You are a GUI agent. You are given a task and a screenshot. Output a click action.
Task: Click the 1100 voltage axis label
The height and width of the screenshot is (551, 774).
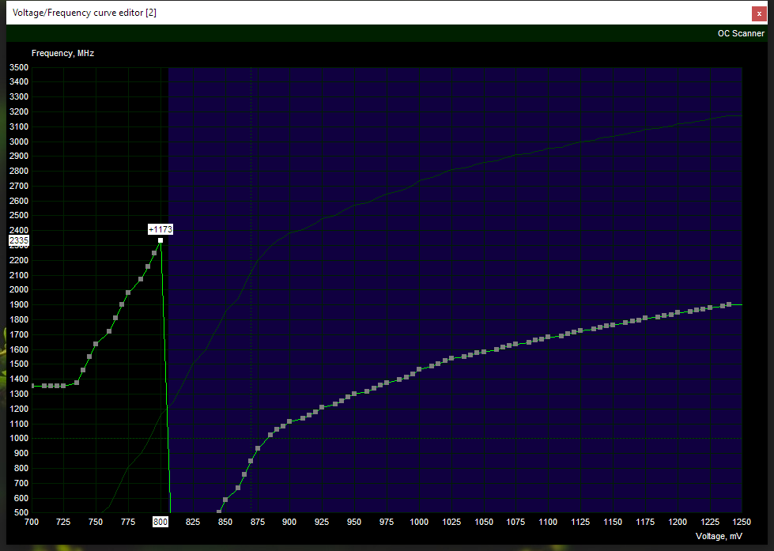(548, 522)
